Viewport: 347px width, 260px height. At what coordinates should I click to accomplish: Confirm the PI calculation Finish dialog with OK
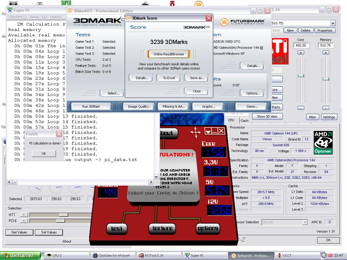(x=44, y=153)
